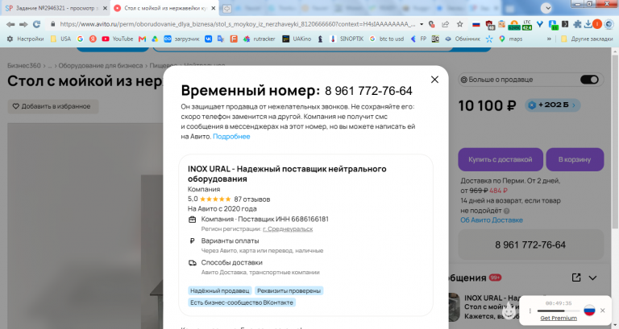
Task: Click the VPN widget drag handle dots
Action: tap(530, 310)
